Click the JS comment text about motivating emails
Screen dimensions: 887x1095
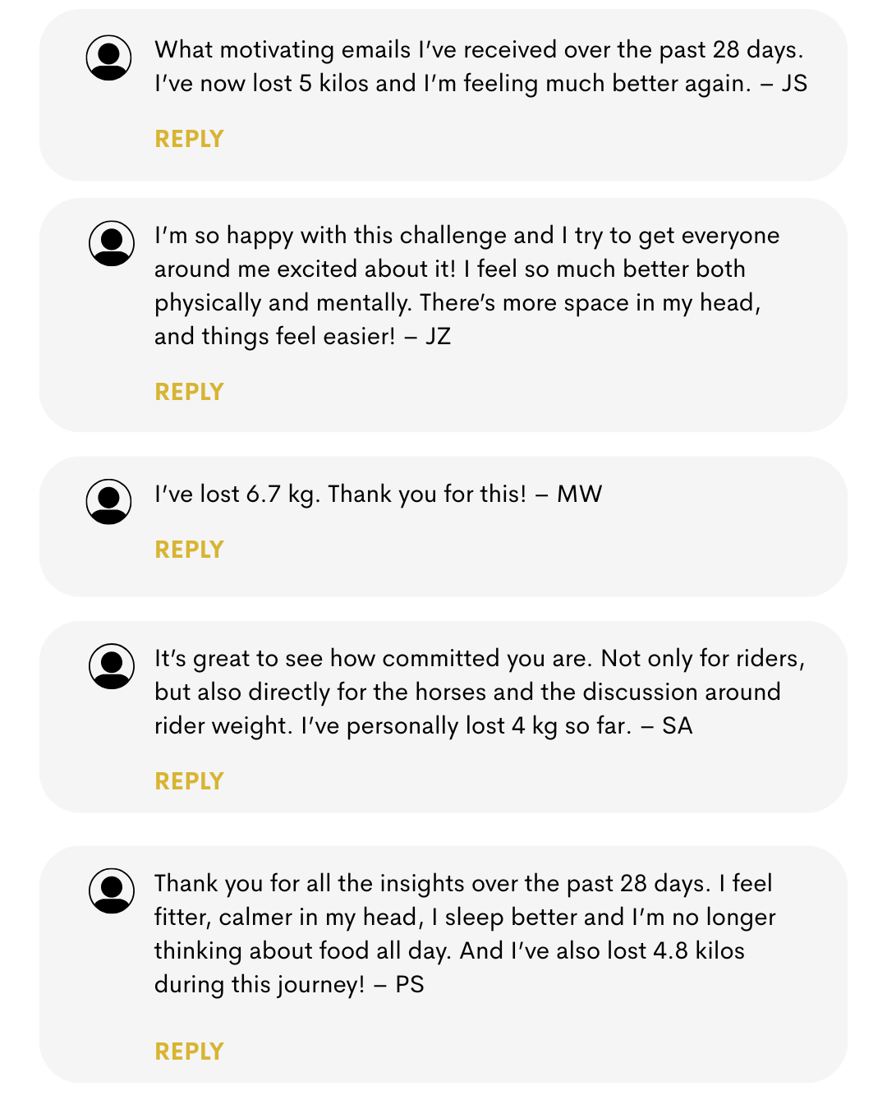[x=480, y=67]
